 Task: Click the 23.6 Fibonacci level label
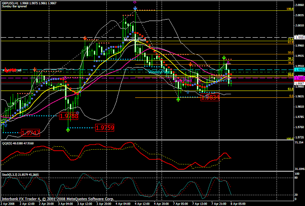click(291, 39)
